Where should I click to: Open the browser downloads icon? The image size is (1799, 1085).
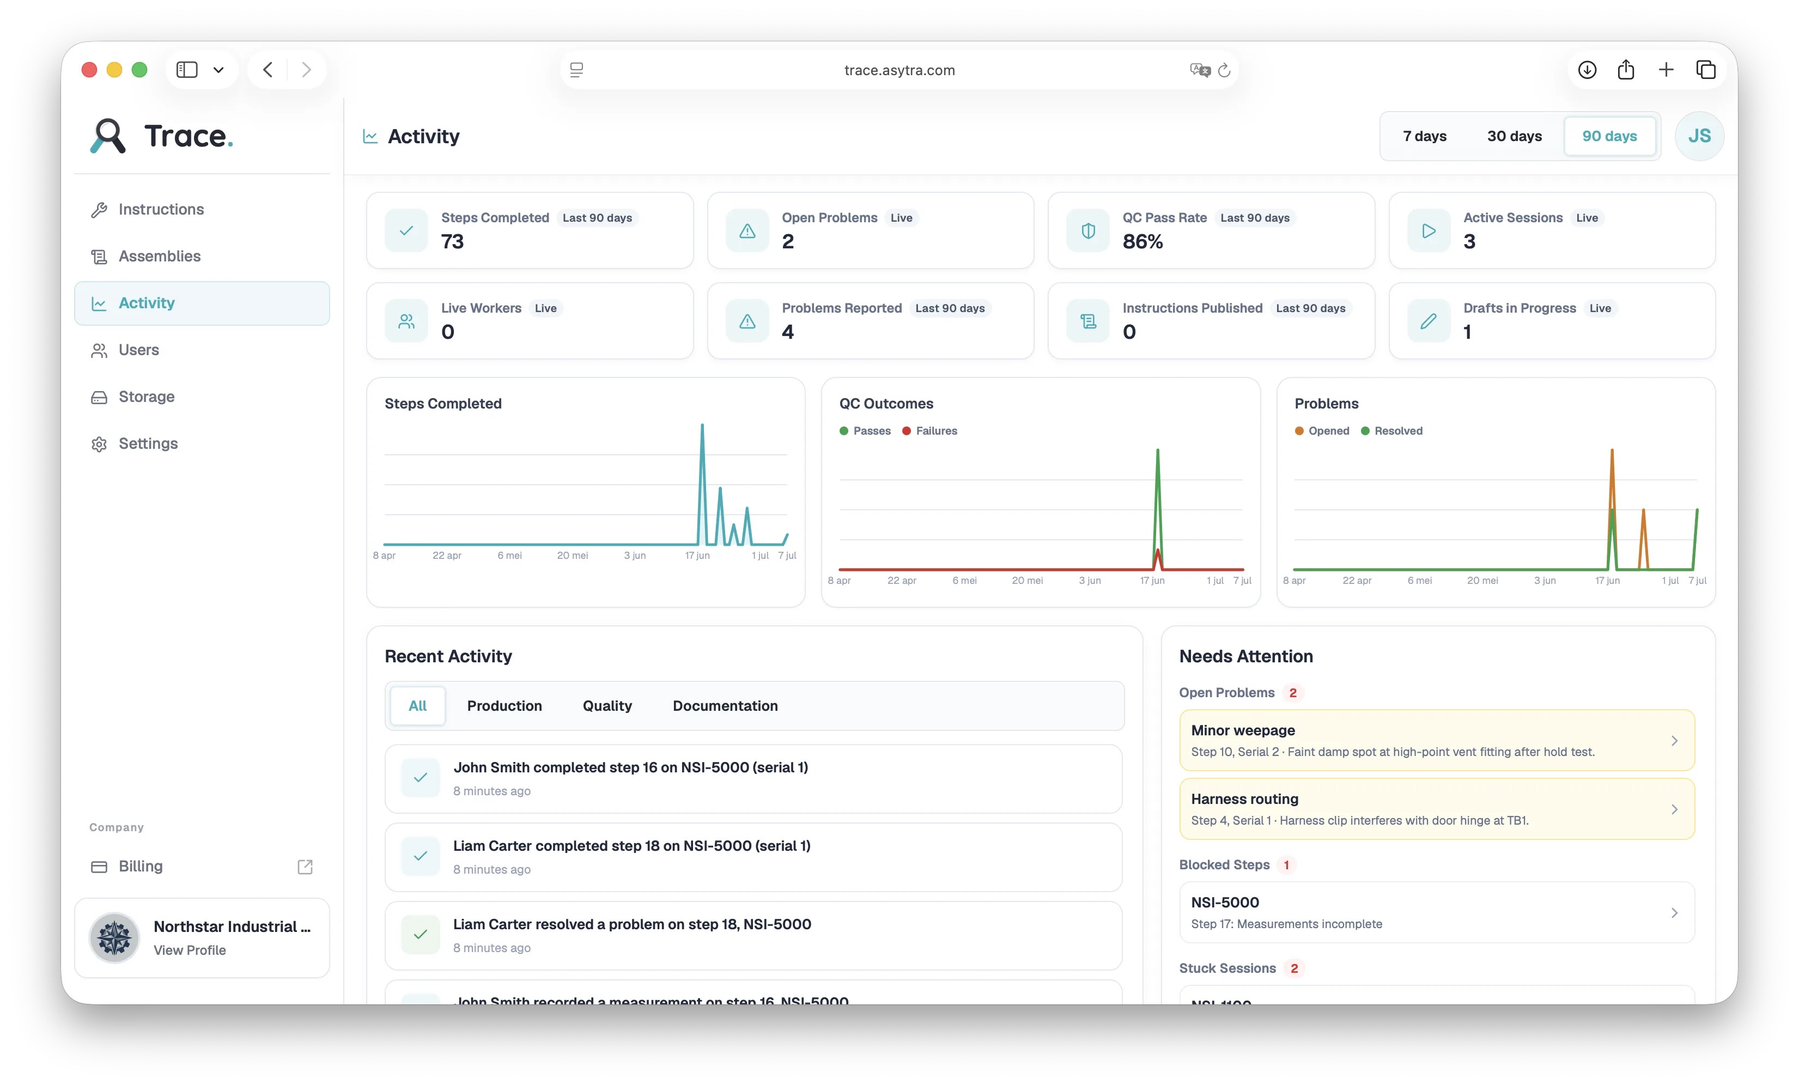point(1587,70)
